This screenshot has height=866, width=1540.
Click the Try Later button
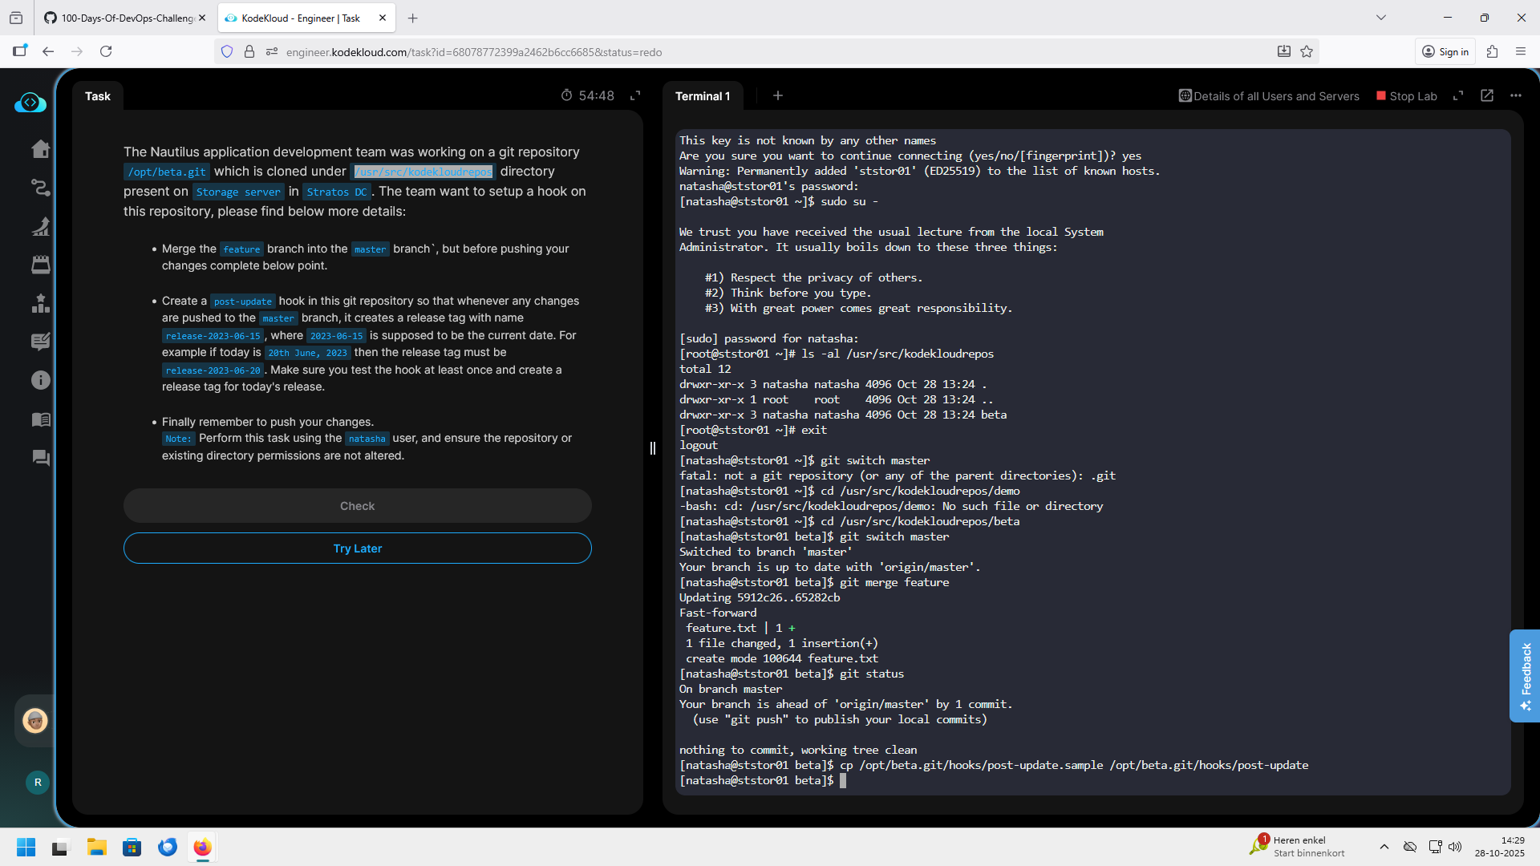357,548
